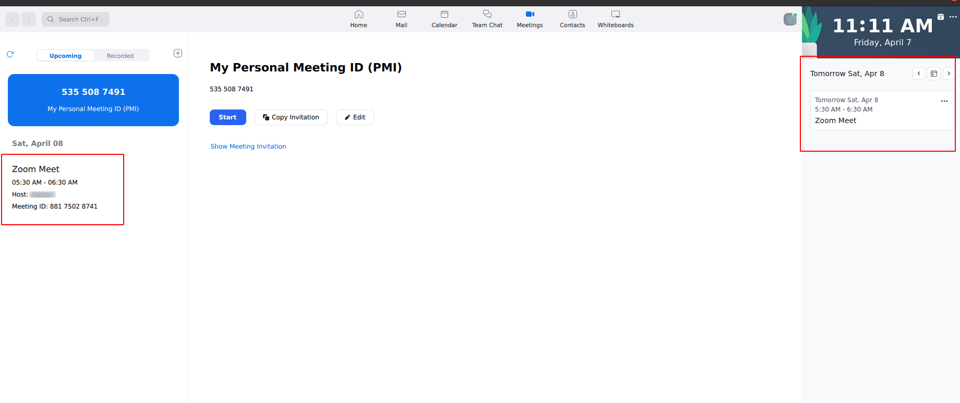The width and height of the screenshot is (960, 403).
Task: Open the Calendar section
Action: 444,19
